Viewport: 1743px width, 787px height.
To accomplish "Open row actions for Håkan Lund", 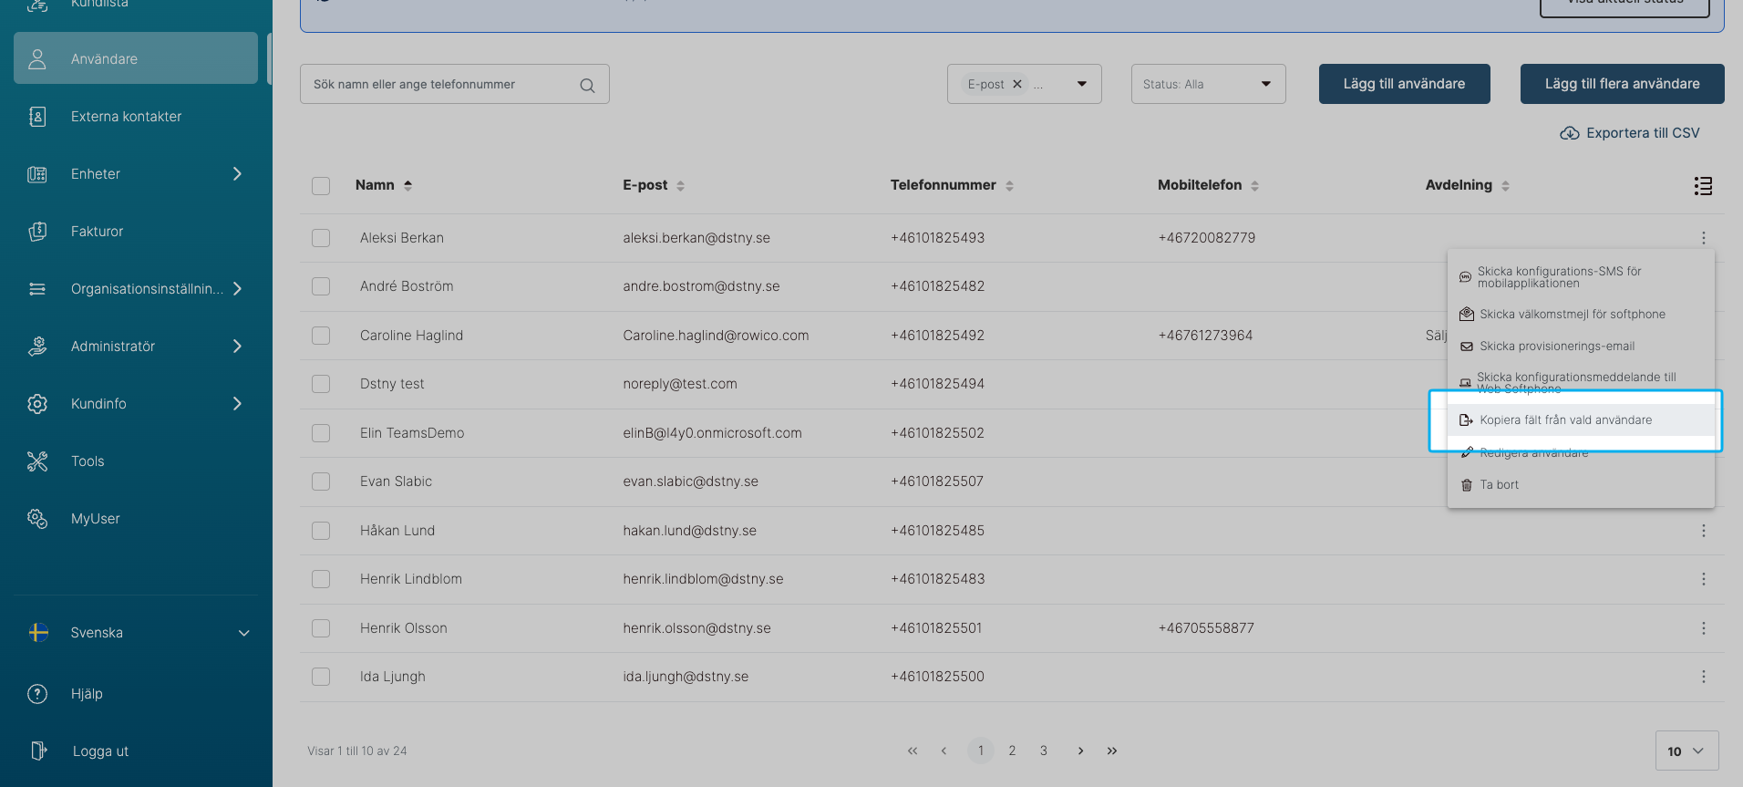I will [x=1703, y=531].
